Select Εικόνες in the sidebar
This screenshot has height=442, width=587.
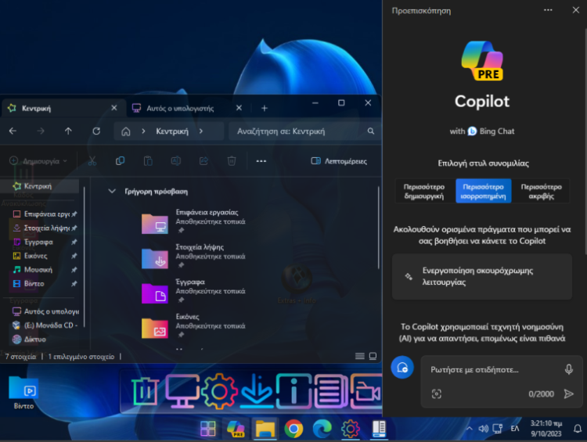(x=45, y=256)
